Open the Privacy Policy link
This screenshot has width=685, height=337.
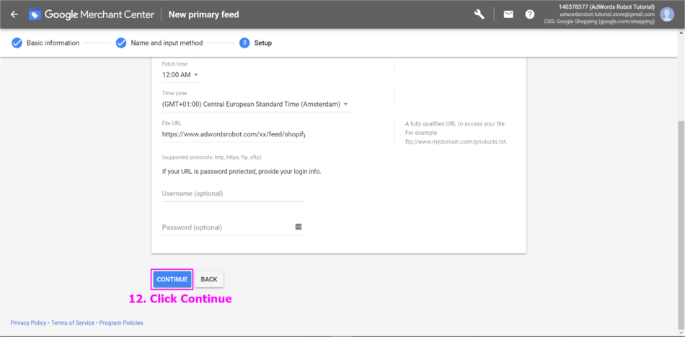[x=28, y=323]
